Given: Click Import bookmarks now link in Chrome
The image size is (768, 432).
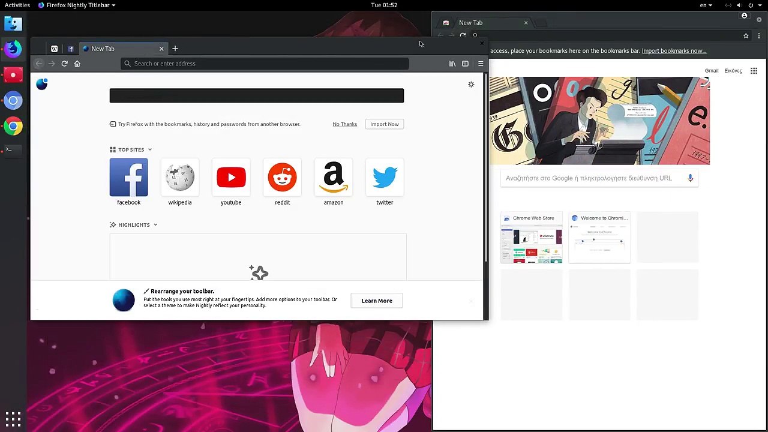Looking at the screenshot, I should pyautogui.click(x=674, y=51).
